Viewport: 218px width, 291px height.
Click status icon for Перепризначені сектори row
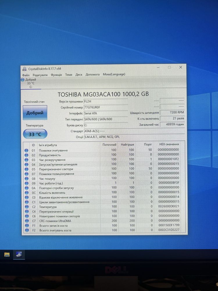[26, 169]
